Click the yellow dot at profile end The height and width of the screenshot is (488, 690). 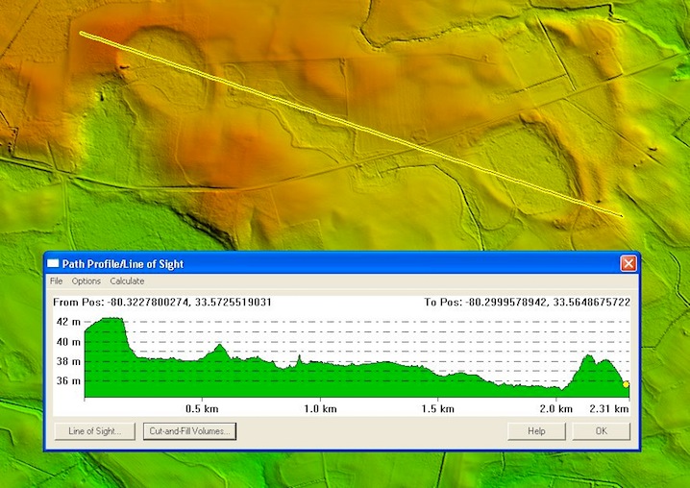click(x=626, y=384)
